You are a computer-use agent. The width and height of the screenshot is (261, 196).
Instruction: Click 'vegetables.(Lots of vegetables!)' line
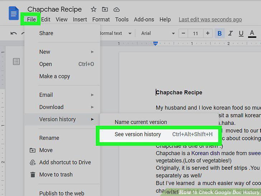(194, 161)
